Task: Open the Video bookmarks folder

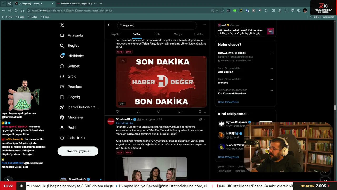Action: [33, 17]
